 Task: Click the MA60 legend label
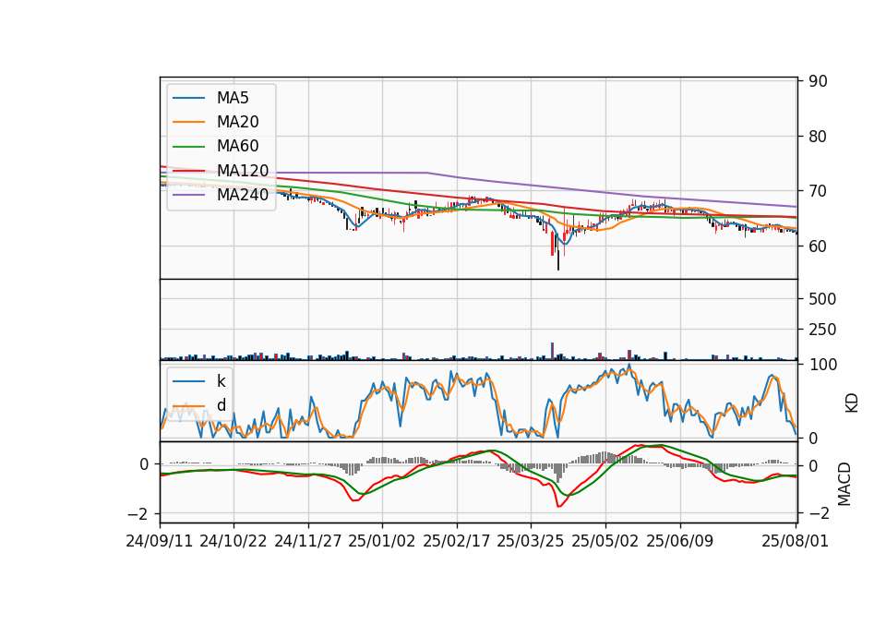(237, 147)
